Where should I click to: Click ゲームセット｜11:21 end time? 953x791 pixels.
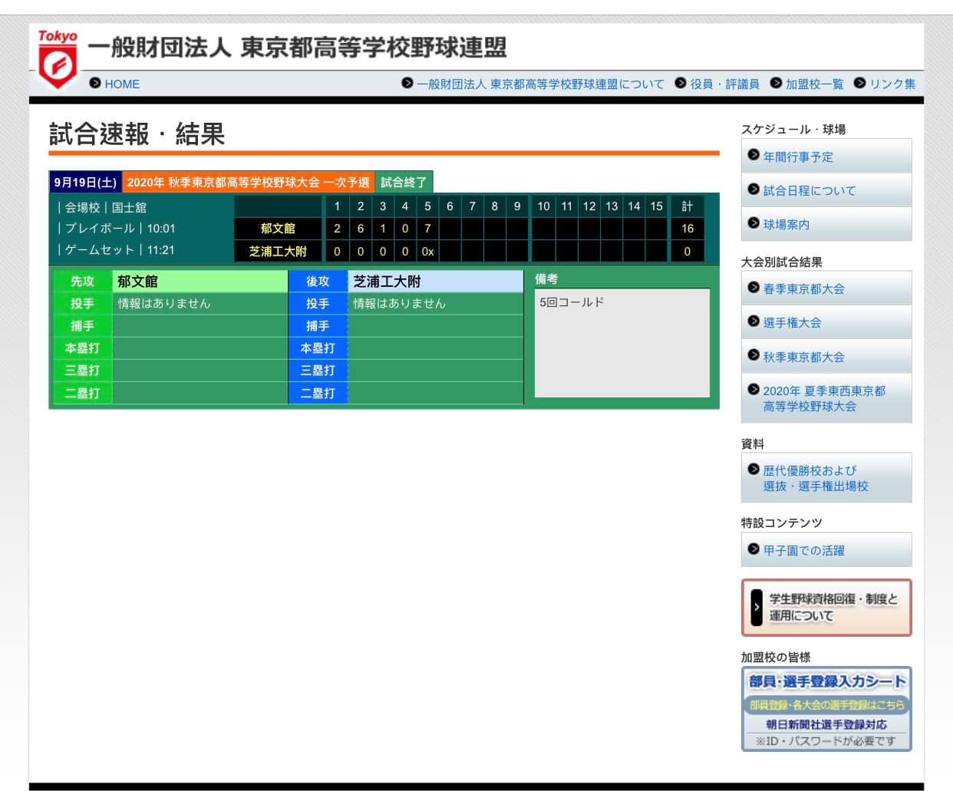117,249
